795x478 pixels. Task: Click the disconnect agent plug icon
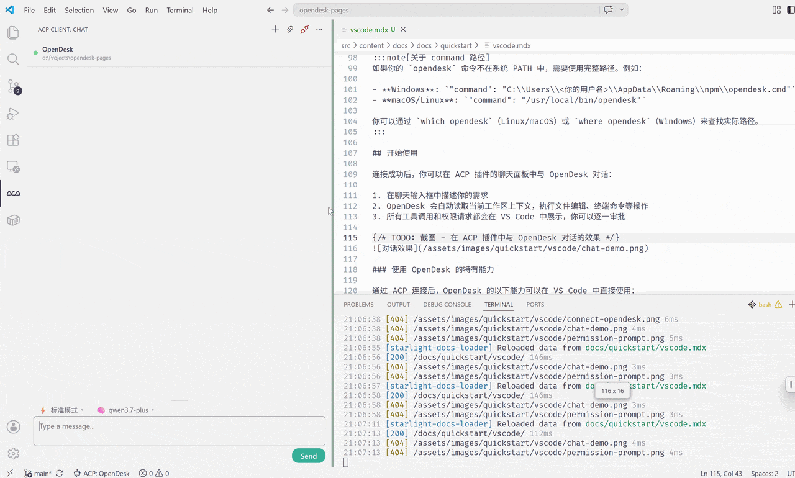[304, 29]
